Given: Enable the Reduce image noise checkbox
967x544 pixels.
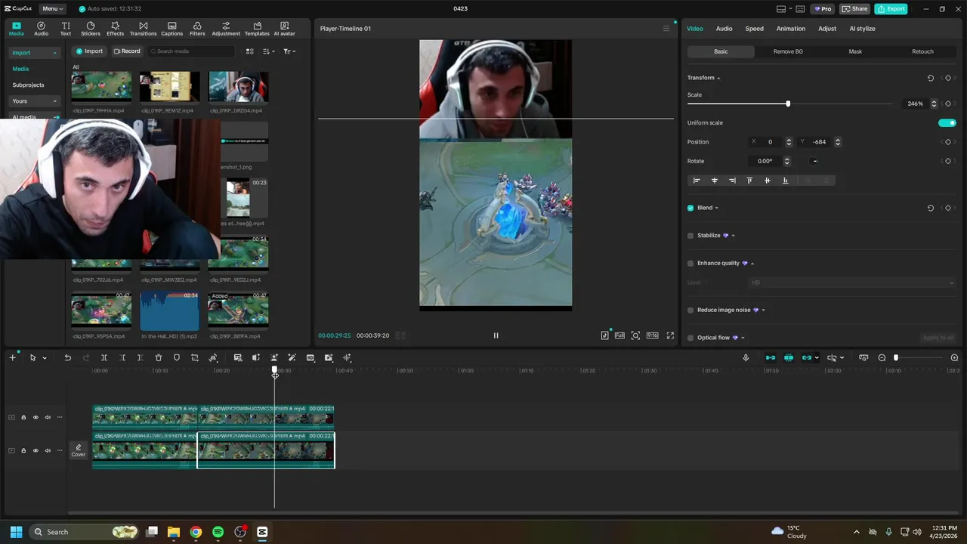Looking at the screenshot, I should click(x=690, y=310).
